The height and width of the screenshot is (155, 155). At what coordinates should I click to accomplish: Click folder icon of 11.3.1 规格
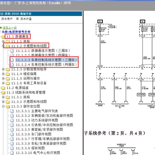point(8,97)
